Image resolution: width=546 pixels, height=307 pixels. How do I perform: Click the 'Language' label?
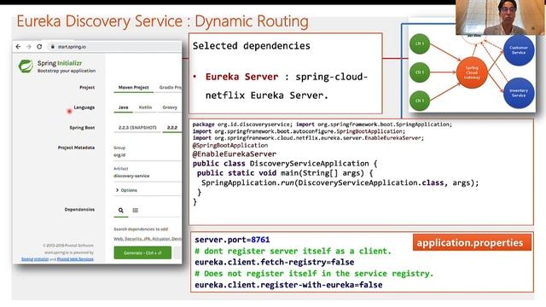[x=84, y=107]
